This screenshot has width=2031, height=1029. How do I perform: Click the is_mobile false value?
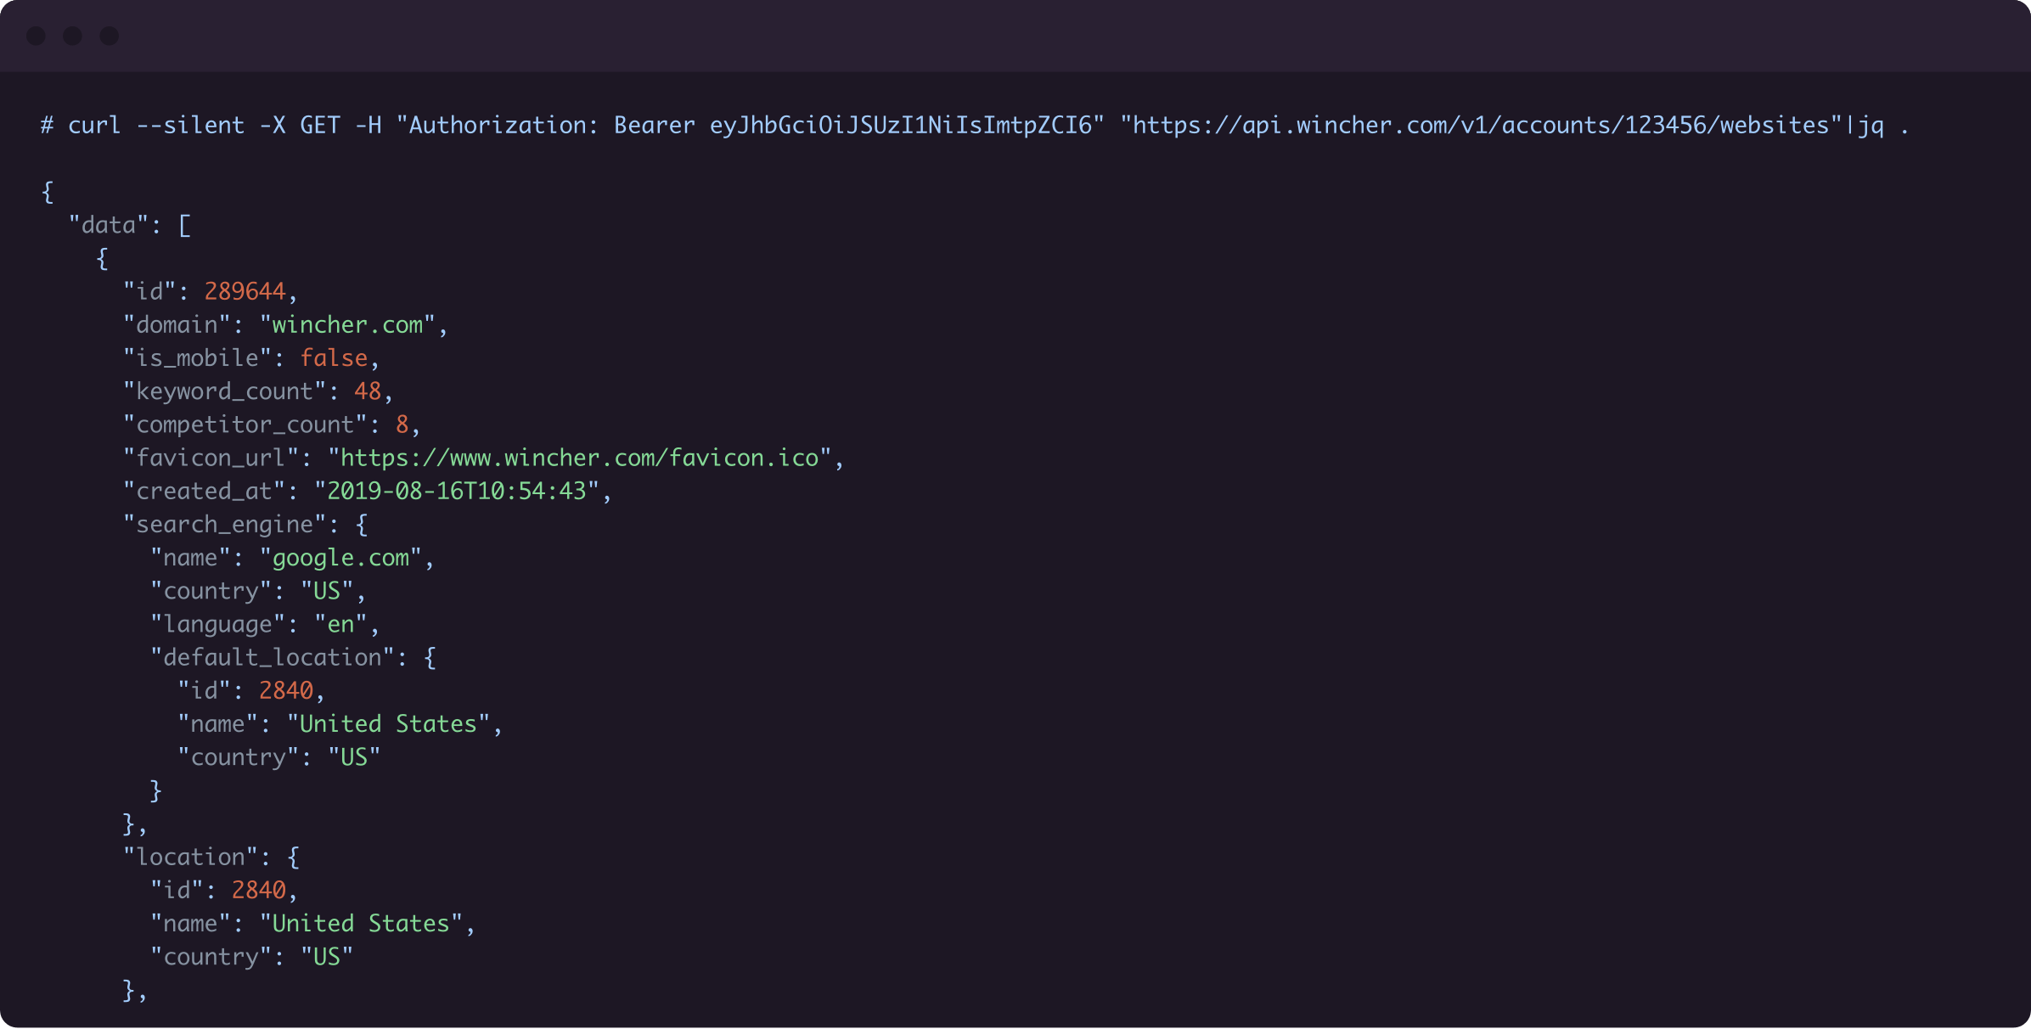334,358
